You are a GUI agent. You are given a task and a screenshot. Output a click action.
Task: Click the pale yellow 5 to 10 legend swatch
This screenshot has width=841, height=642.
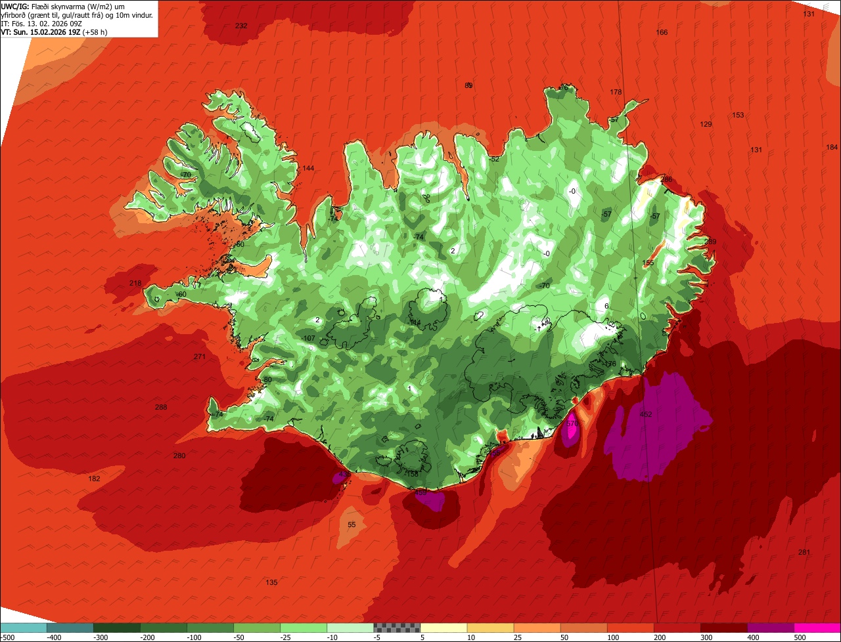(x=443, y=628)
